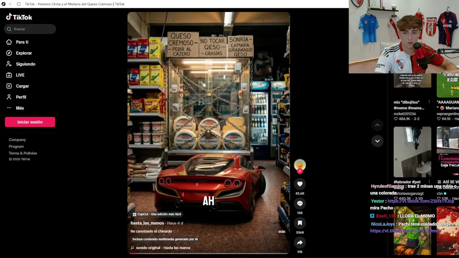Click the Bauti chat message LLORA EL MOMO

point(417,216)
